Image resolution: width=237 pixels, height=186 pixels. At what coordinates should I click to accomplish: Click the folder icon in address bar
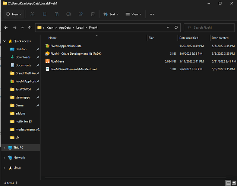coord(39,27)
